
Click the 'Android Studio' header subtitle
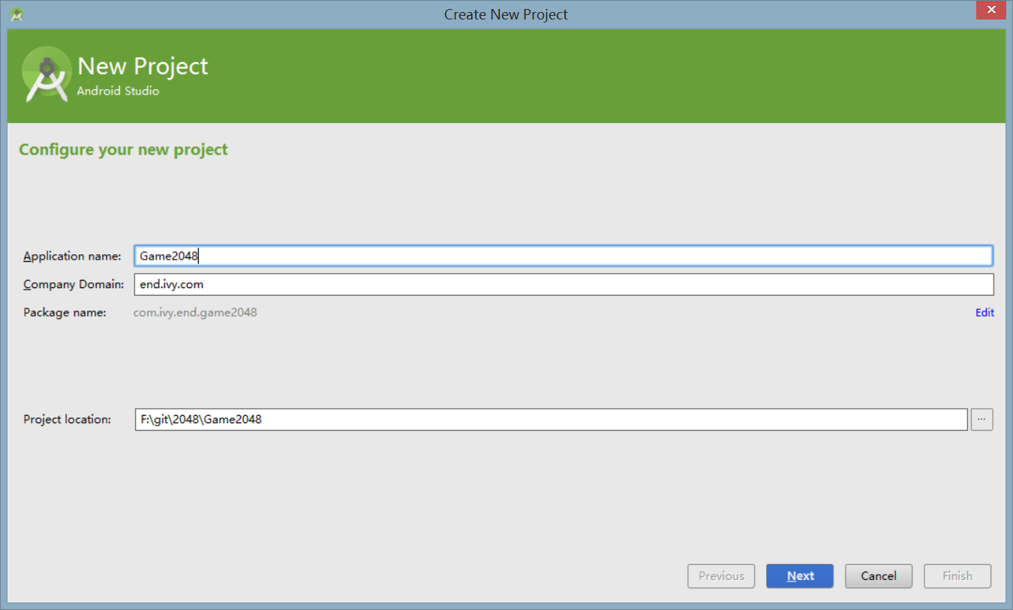(118, 91)
